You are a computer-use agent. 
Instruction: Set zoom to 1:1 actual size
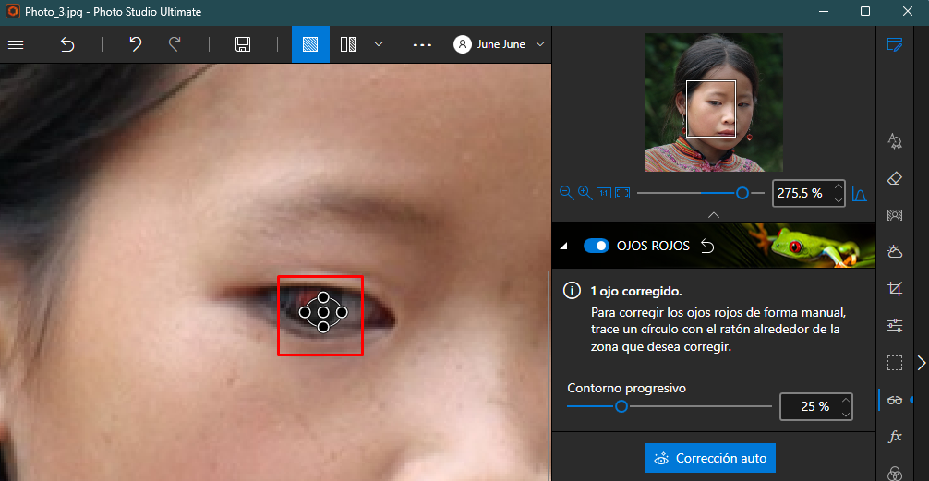click(x=604, y=193)
